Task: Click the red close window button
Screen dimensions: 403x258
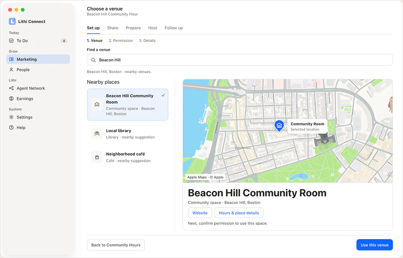Action: click(x=10, y=10)
